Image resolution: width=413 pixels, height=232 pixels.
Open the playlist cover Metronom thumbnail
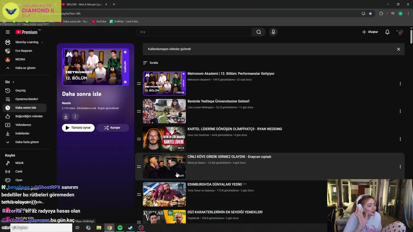96,67
